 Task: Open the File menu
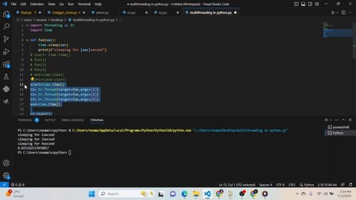[13, 4]
